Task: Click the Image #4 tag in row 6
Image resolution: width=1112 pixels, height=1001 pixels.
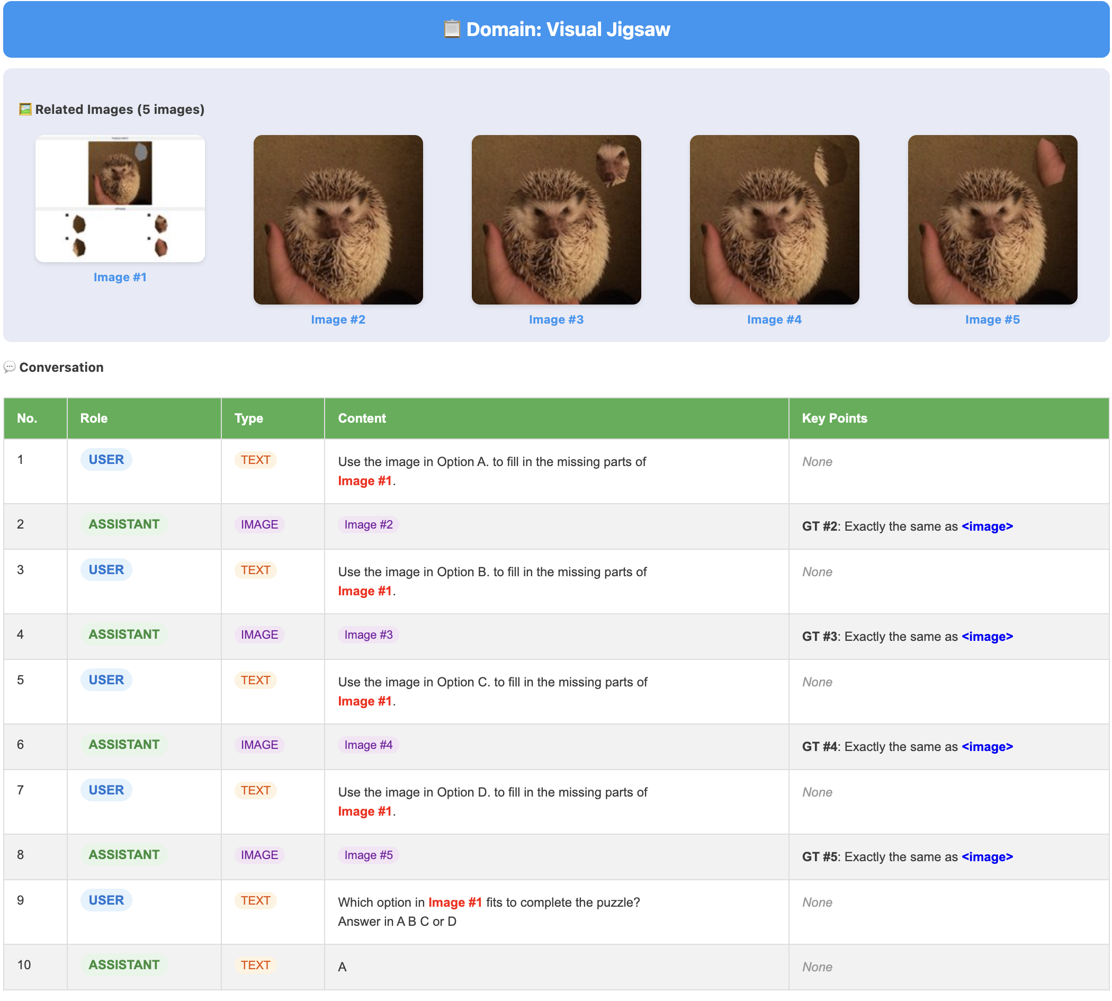Action: tap(368, 745)
